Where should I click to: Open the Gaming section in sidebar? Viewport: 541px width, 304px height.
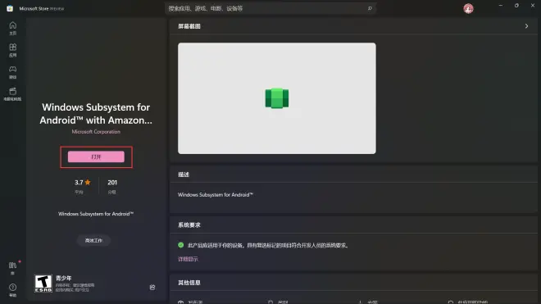tap(13, 72)
